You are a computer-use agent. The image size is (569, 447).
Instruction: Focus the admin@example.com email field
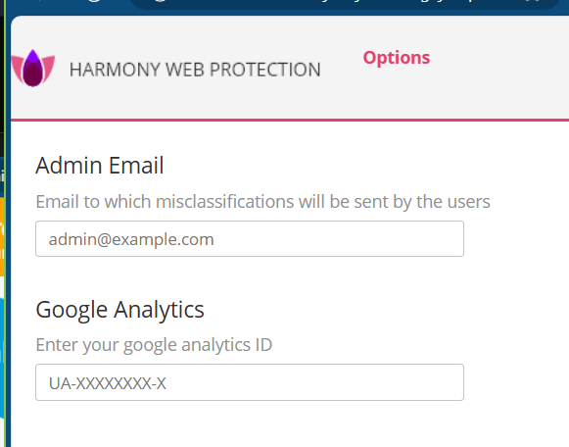coord(250,238)
